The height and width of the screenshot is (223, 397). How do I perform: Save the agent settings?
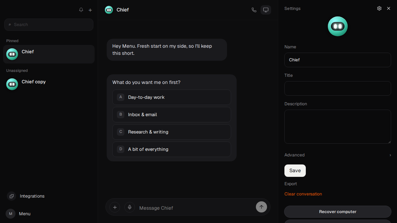pos(295,171)
